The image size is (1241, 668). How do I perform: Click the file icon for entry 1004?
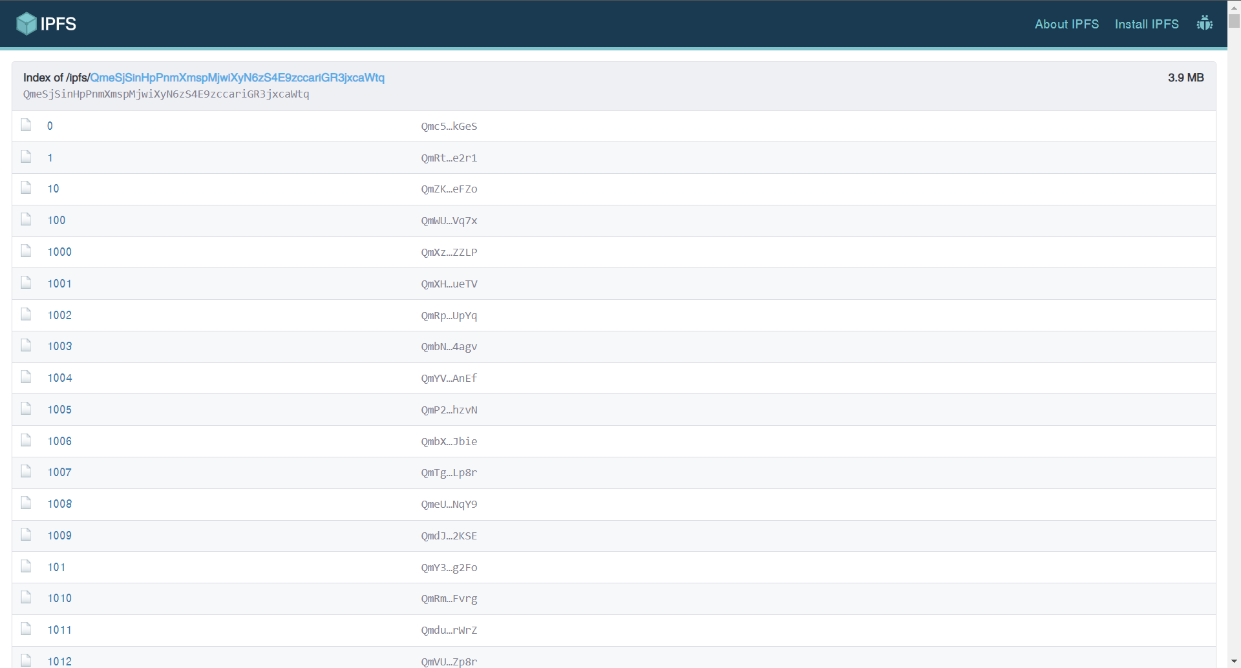[26, 377]
